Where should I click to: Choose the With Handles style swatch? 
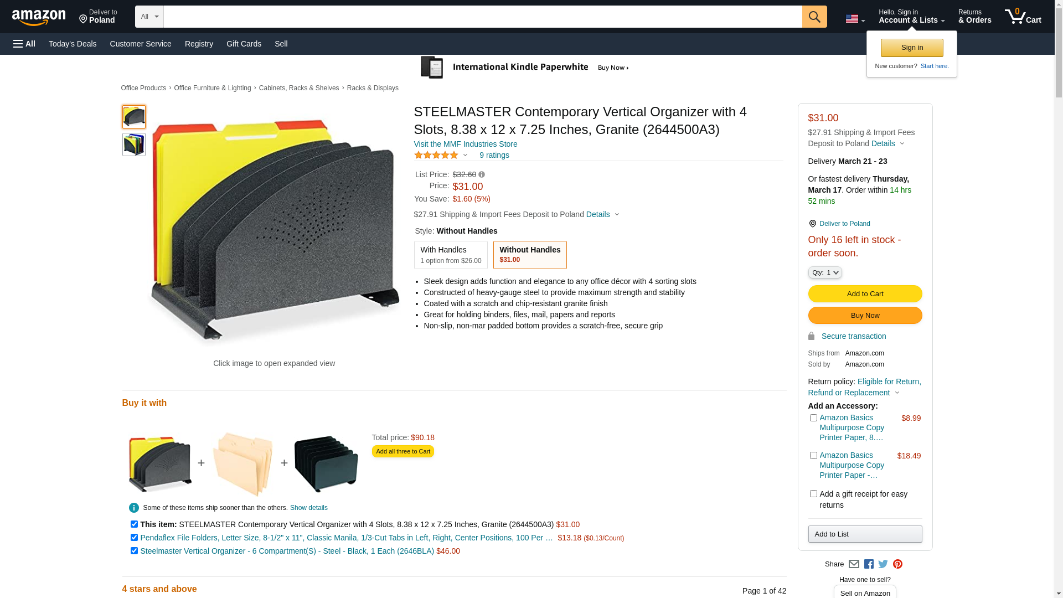tap(451, 255)
